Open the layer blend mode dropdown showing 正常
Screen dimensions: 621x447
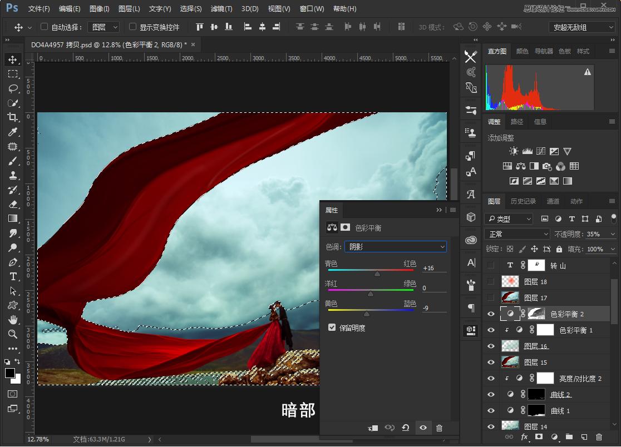[x=517, y=232]
